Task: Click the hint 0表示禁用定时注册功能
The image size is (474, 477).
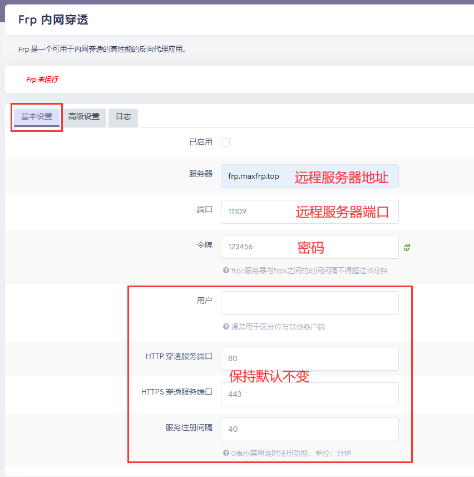Action: 291,453
